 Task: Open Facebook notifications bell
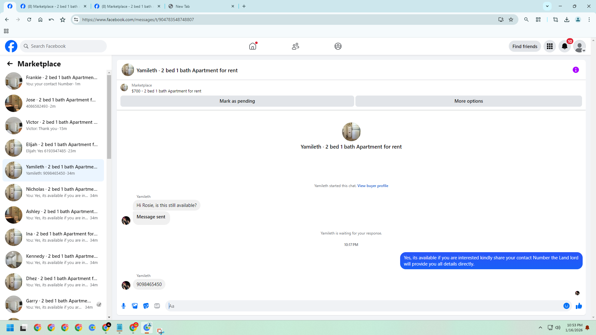(x=565, y=46)
